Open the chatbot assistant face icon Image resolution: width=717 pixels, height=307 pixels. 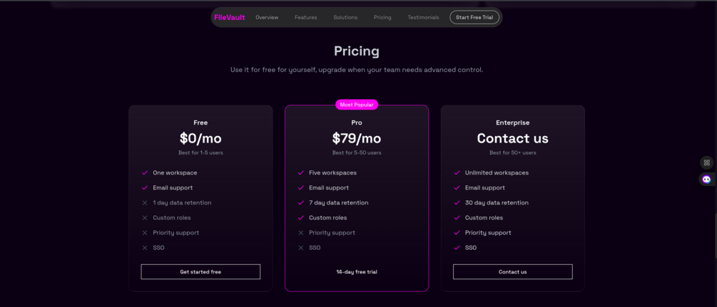[x=706, y=179]
